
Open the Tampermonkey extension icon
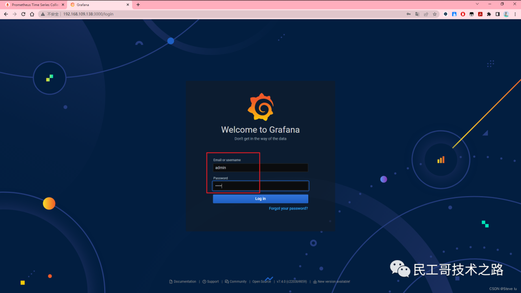click(471, 14)
